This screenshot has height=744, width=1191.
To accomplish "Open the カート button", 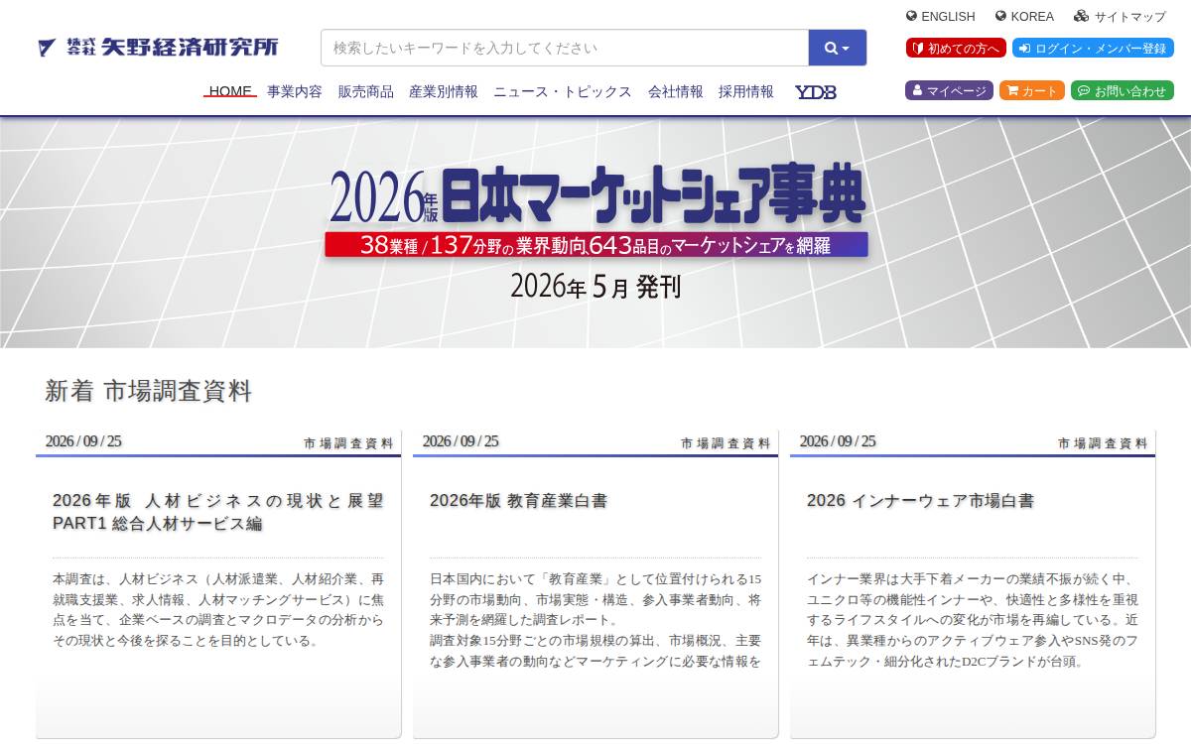I will point(1032,90).
